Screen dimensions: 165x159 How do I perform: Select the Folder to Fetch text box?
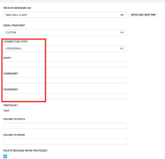click(x=65, y=126)
